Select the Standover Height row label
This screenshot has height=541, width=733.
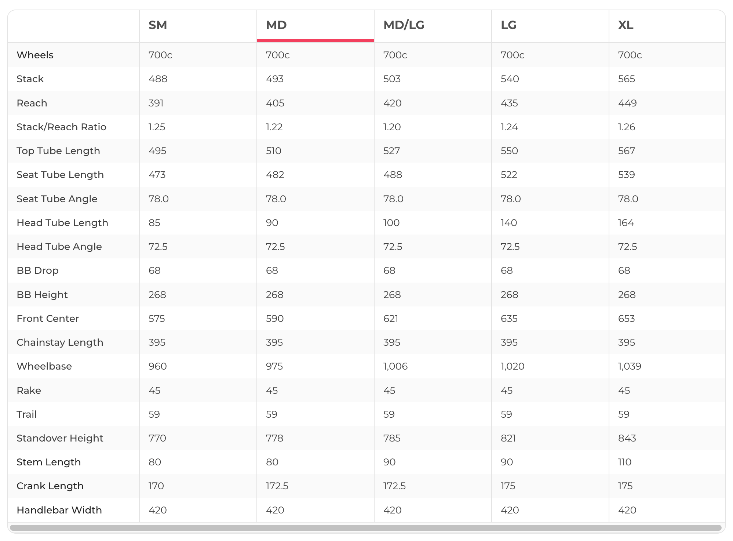click(60, 438)
